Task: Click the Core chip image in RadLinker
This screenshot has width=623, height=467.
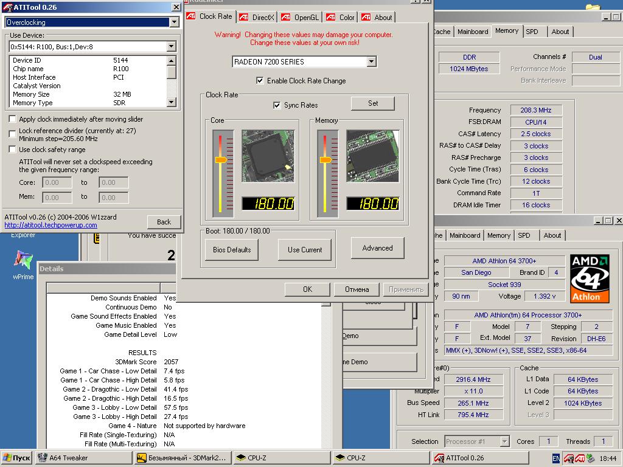Action: (x=268, y=156)
